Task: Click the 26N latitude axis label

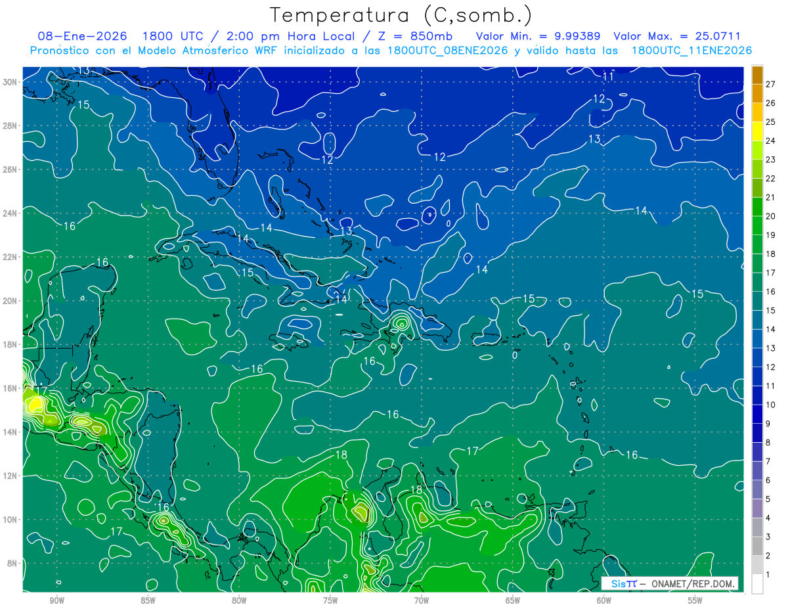Action: [x=11, y=169]
